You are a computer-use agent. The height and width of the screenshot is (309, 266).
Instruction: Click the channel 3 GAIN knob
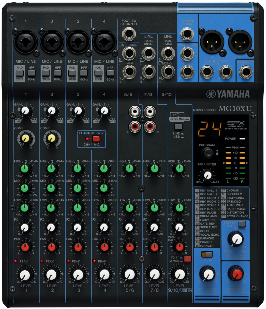pos(78,111)
